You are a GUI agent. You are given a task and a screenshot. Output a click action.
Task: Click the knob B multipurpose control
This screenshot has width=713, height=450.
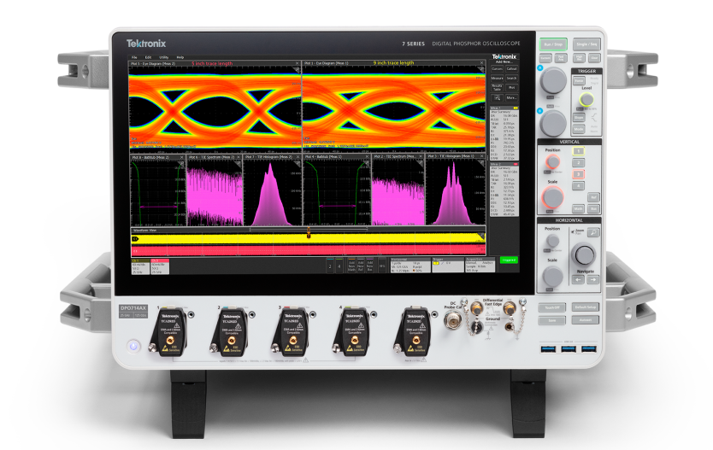[x=553, y=123]
